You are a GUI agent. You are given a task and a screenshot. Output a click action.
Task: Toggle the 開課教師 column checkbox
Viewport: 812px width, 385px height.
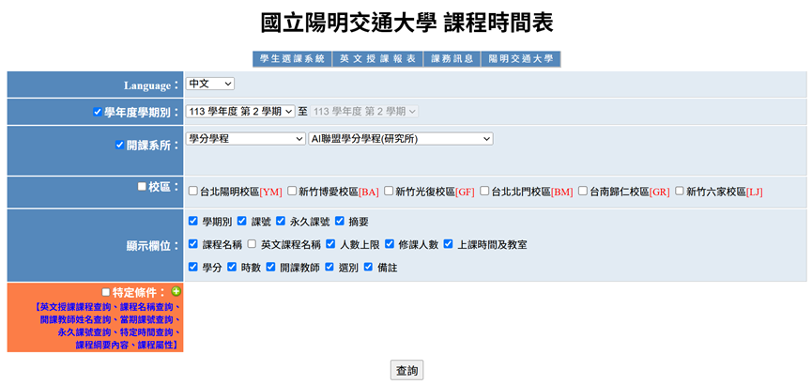click(x=271, y=268)
